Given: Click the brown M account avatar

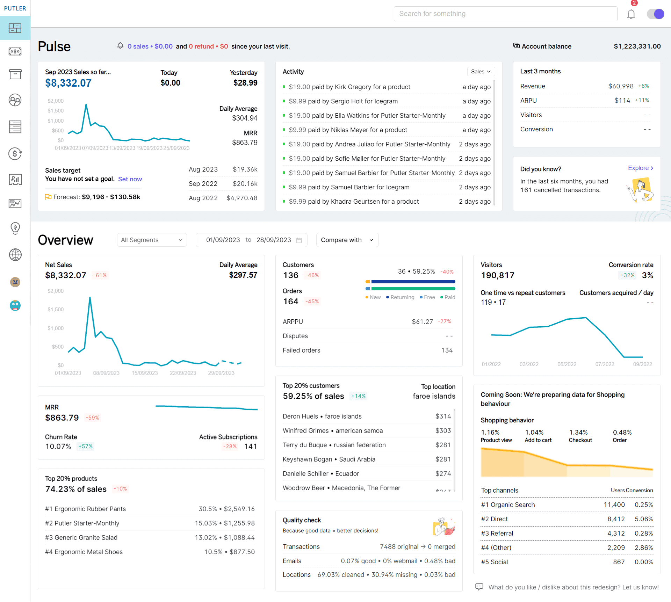Looking at the screenshot, I should [15, 282].
